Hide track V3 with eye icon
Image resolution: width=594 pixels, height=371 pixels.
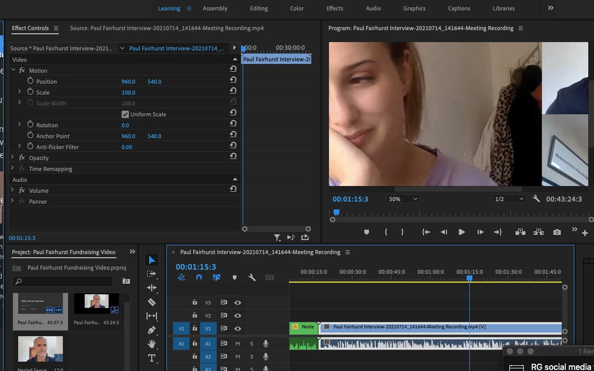pos(237,302)
